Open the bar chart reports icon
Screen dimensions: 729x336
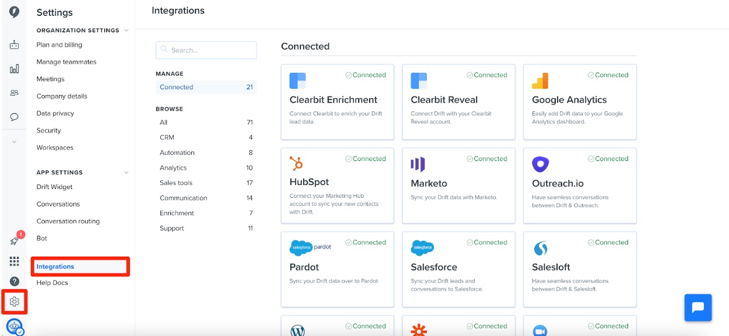coord(15,69)
